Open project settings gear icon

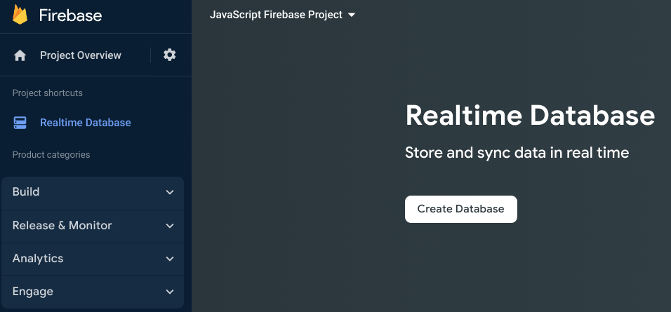coord(170,55)
